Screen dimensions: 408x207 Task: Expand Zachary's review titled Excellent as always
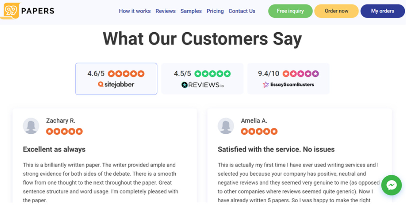tap(54, 149)
